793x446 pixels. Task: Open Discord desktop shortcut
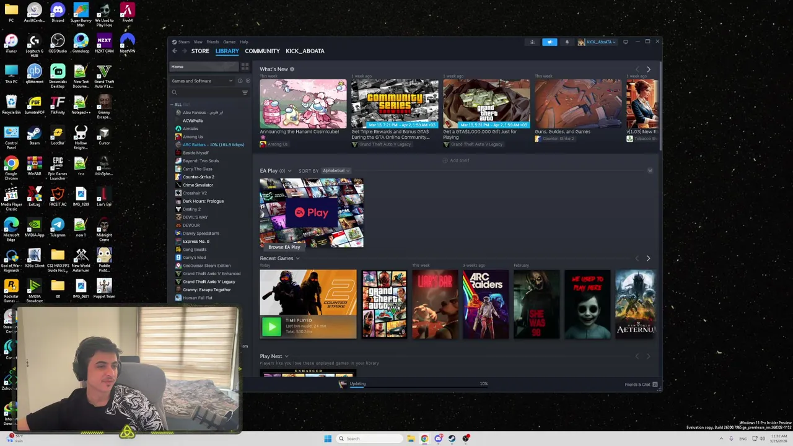(x=58, y=13)
